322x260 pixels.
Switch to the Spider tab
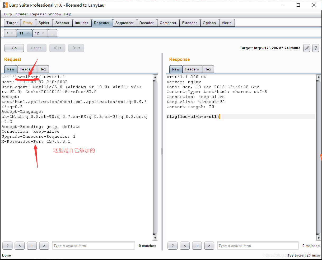click(x=44, y=23)
